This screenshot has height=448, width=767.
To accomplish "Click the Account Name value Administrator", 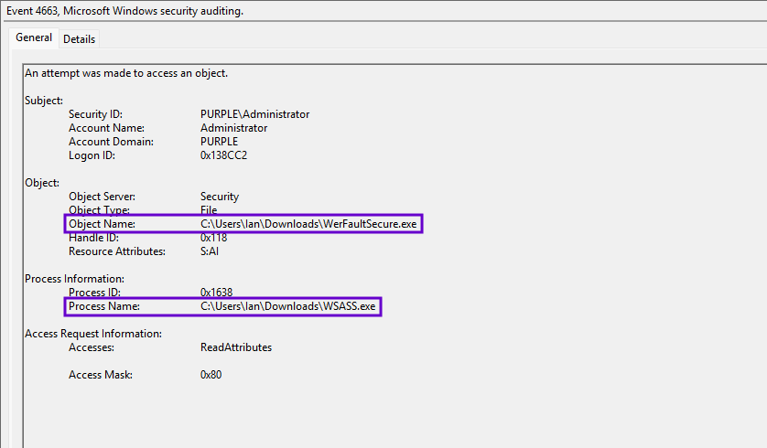I will pyautogui.click(x=233, y=128).
